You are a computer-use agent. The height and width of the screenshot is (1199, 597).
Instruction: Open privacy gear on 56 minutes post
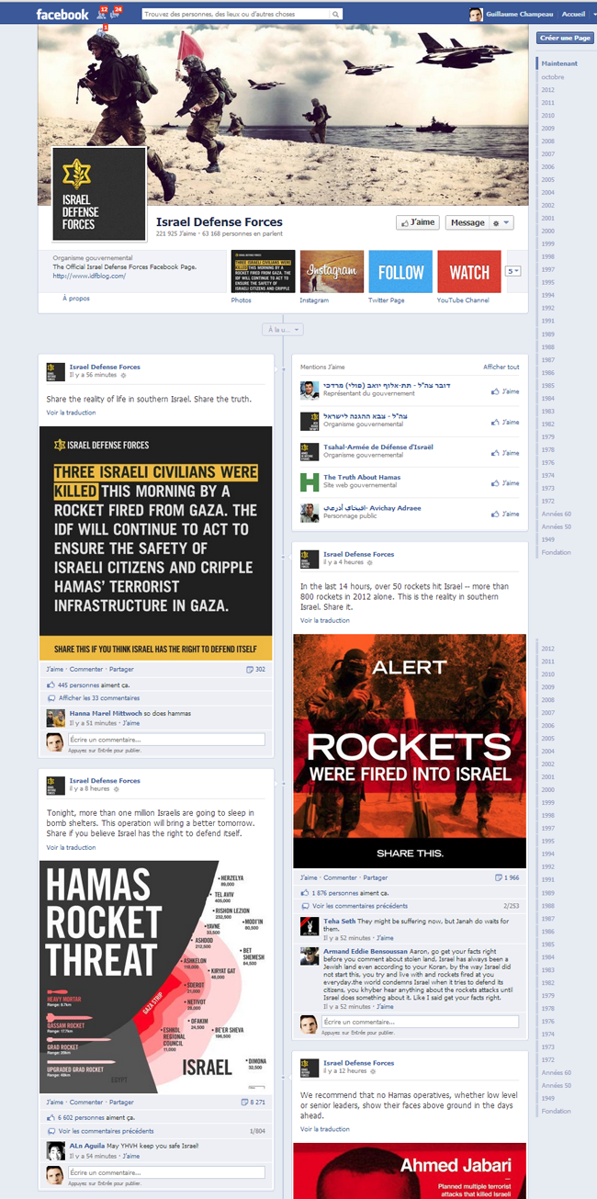(x=124, y=375)
